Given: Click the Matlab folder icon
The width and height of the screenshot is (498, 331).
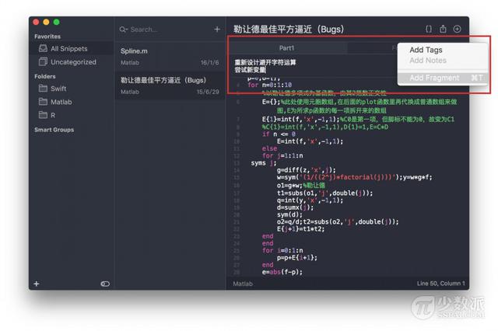Looking at the screenshot, I should click(x=44, y=102).
